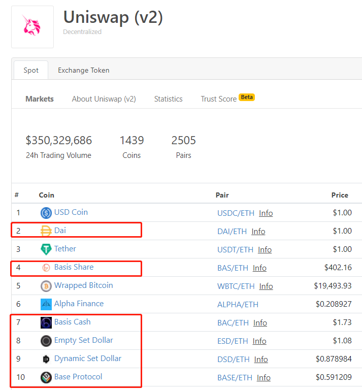Open the Basis Cash coin link
This screenshot has width=362, height=390.
pos(73,322)
